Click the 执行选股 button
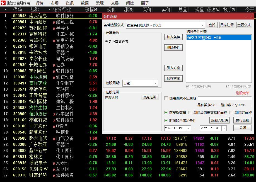This screenshot has width=256, height=182. pyautogui.click(x=242, y=120)
